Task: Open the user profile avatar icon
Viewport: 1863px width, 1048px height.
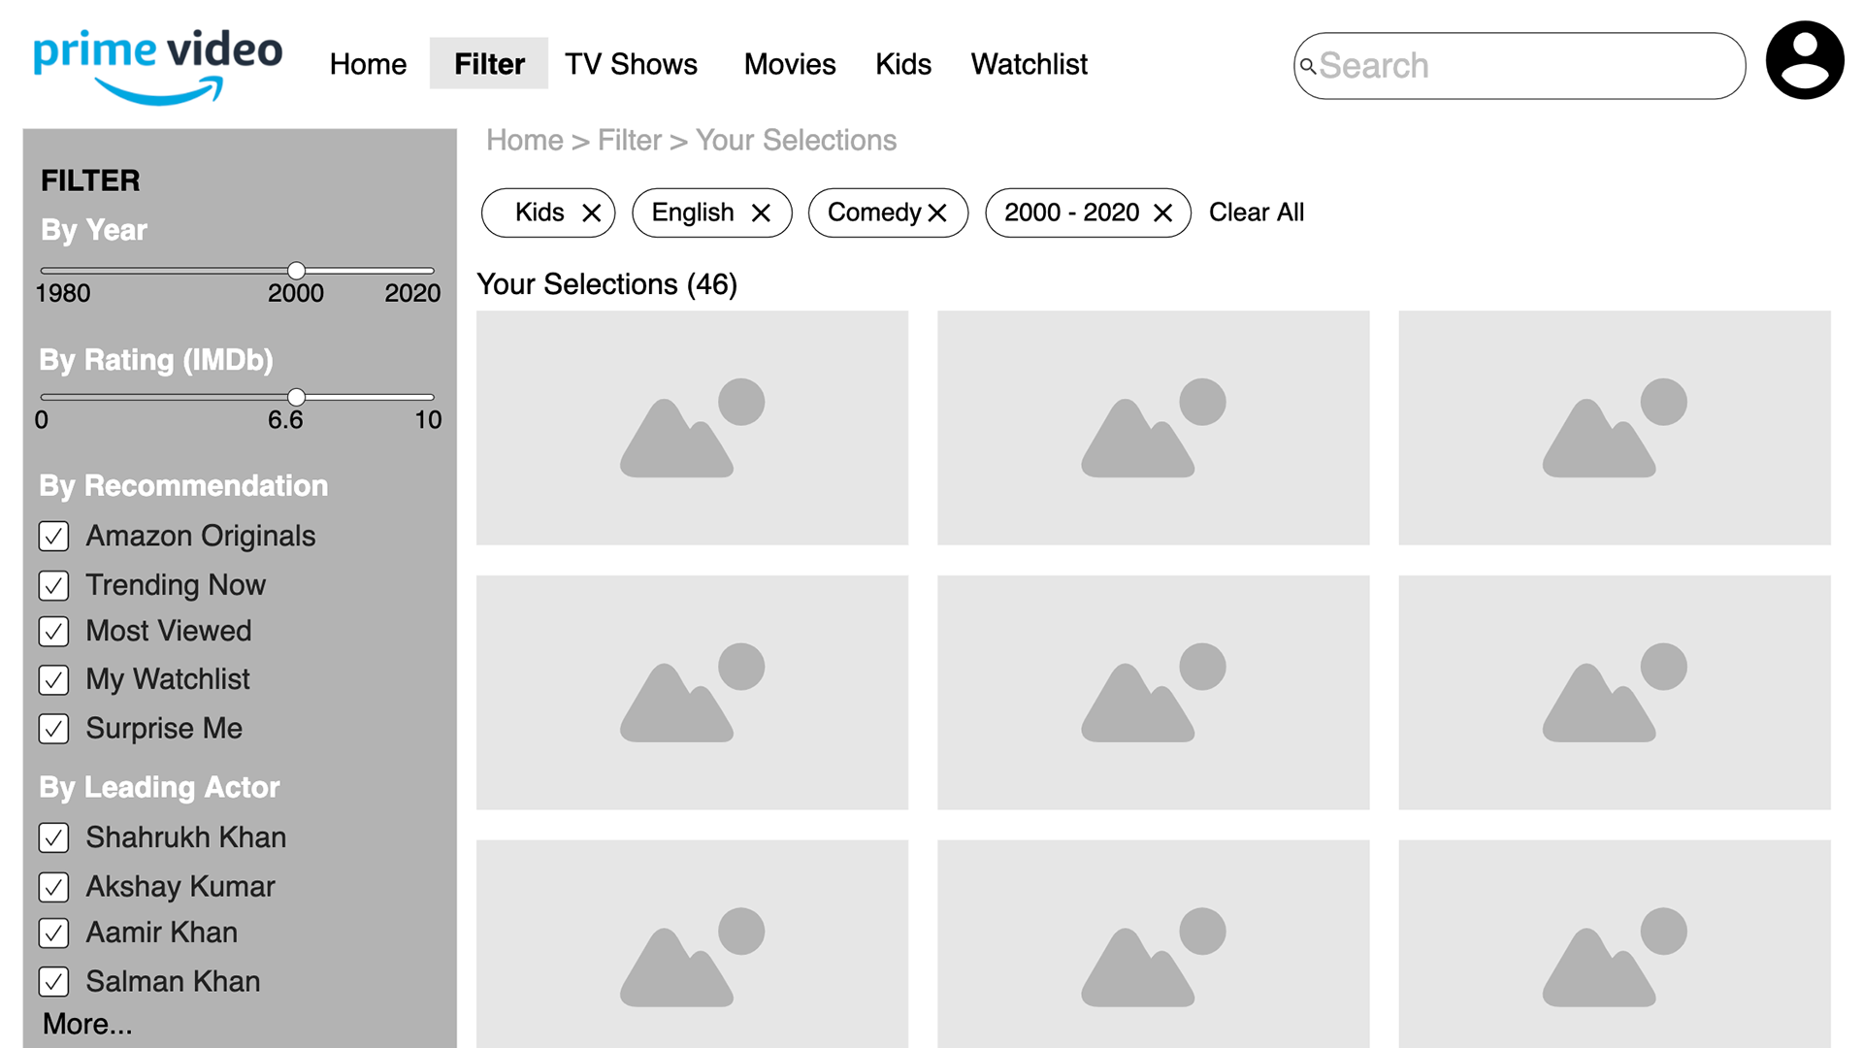Action: click(x=1804, y=60)
